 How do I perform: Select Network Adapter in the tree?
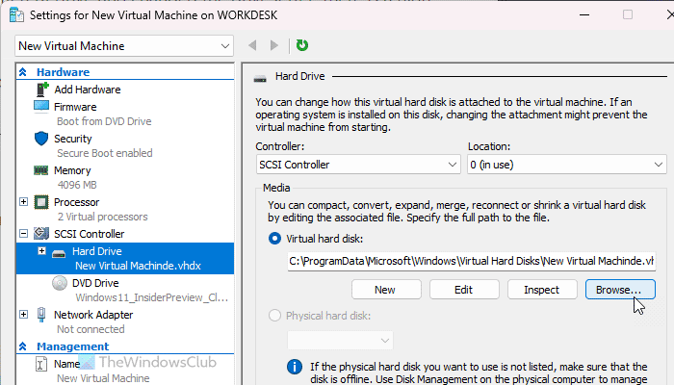coord(93,315)
